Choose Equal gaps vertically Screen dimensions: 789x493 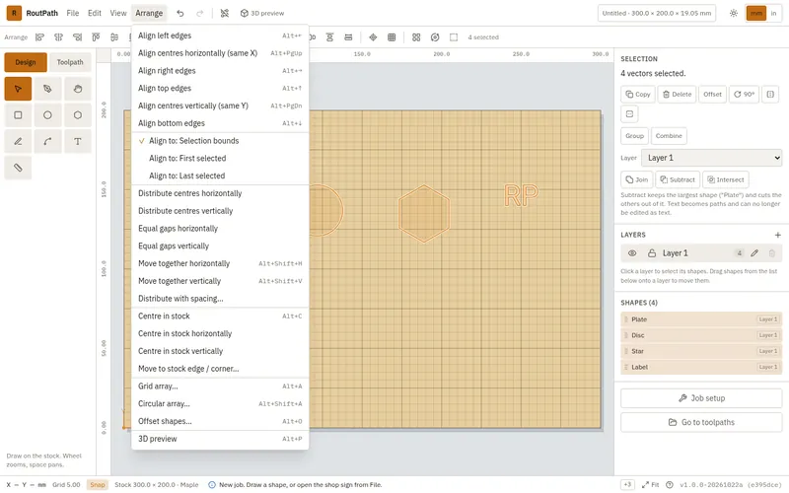pyautogui.click(x=220, y=246)
